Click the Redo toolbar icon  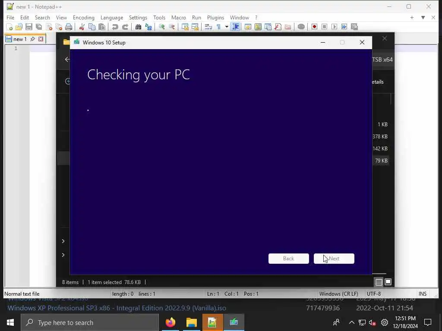point(125,27)
